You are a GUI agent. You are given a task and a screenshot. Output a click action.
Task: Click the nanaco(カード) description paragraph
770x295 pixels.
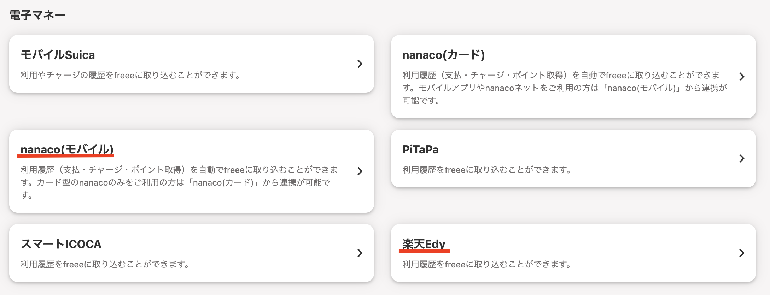click(564, 88)
